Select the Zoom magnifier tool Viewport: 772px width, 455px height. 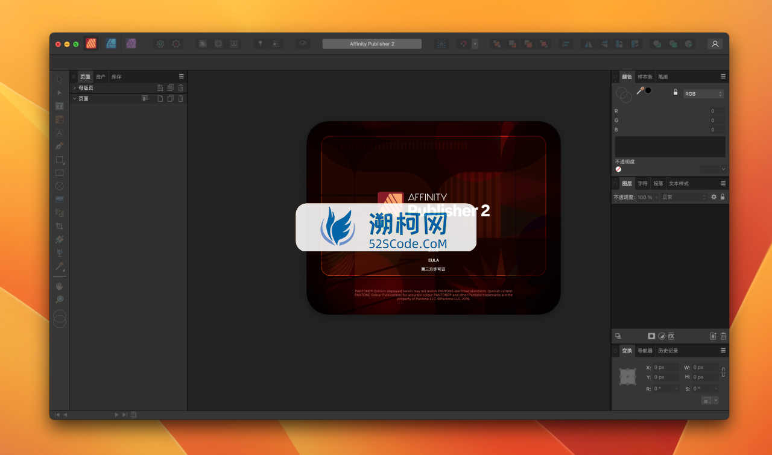[59, 300]
